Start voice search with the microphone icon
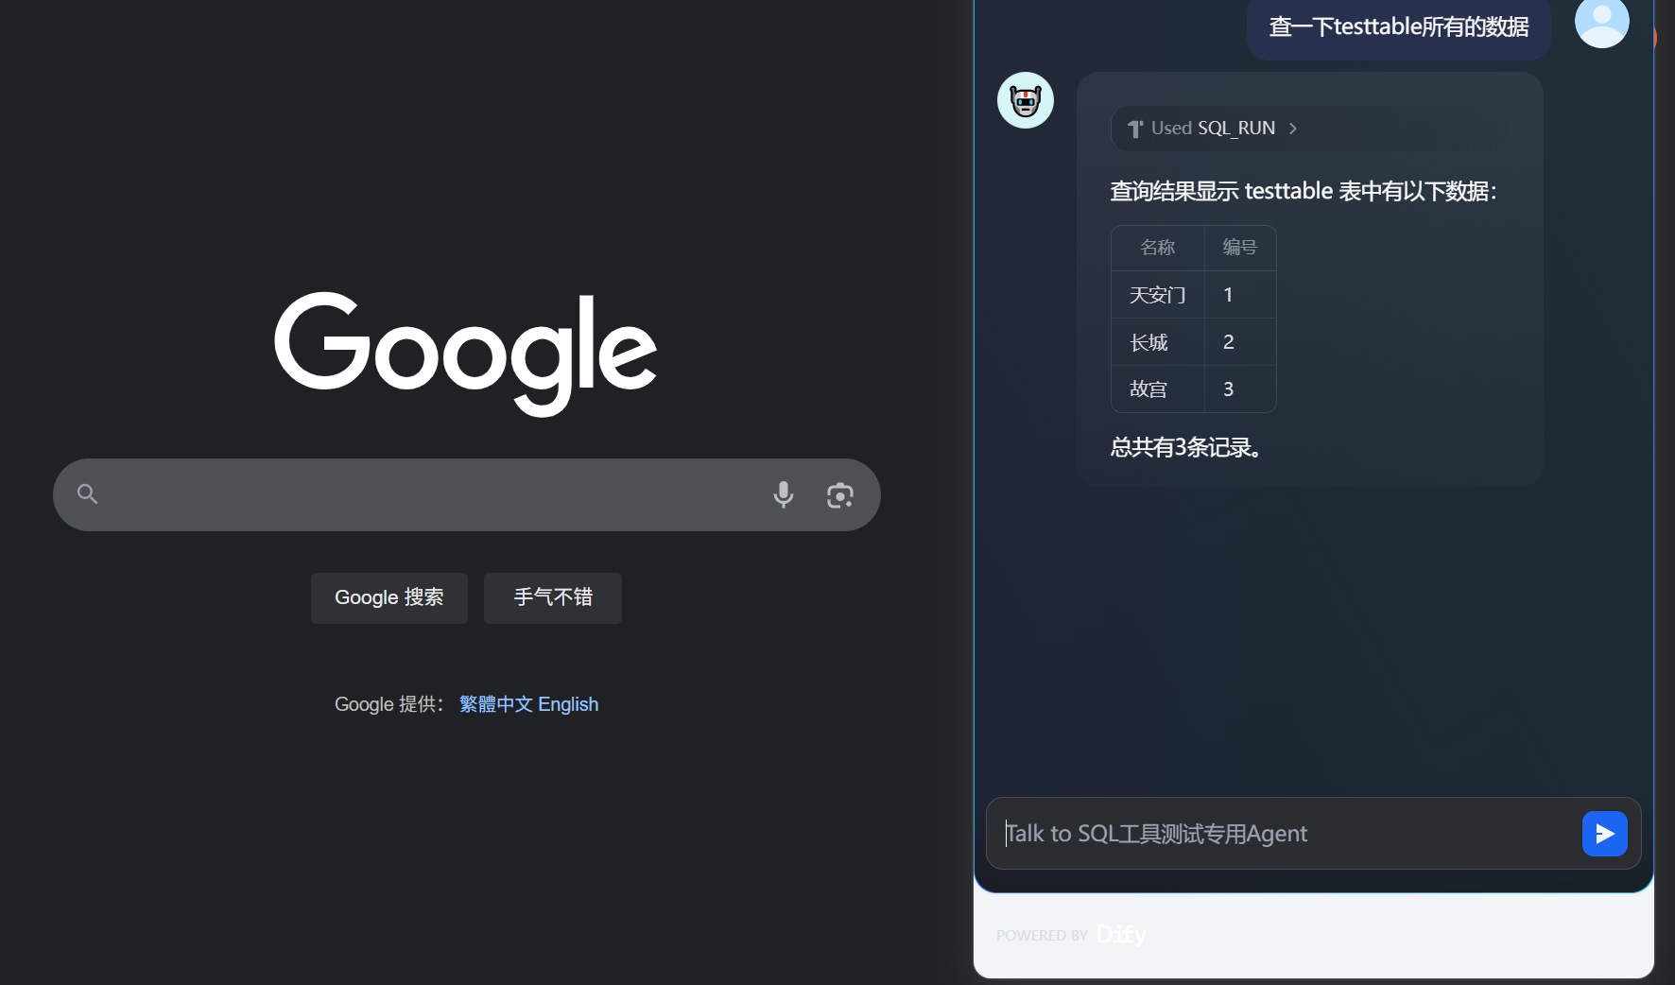1675x985 pixels. pos(784,494)
